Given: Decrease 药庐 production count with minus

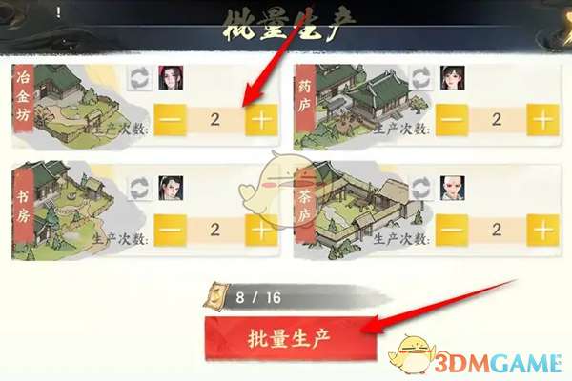Looking at the screenshot, I should 452,120.
